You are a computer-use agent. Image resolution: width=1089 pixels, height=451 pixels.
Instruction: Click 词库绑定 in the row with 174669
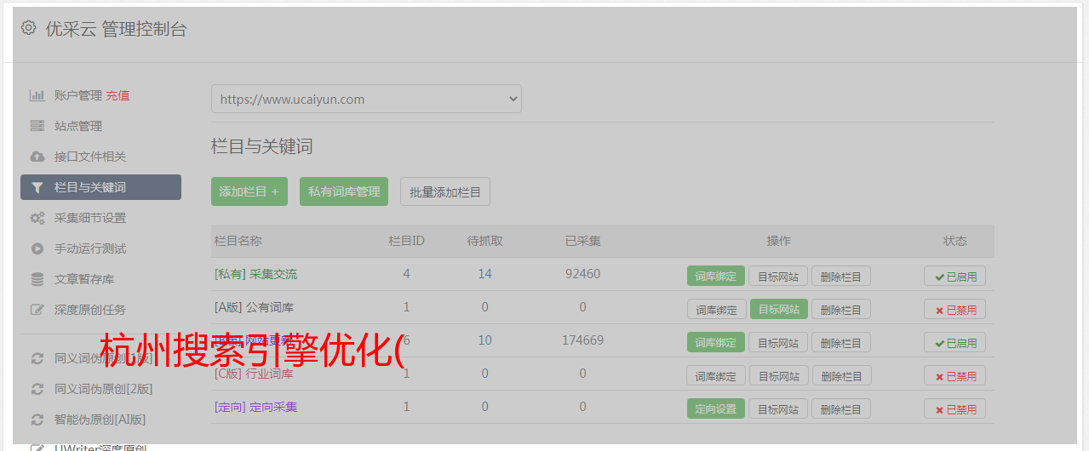(716, 342)
